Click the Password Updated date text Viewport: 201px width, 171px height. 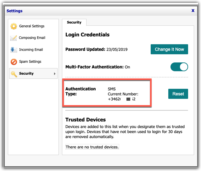click(116, 50)
